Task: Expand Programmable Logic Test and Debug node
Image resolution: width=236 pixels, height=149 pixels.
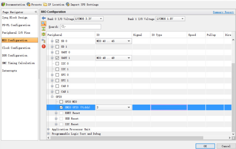Action: 48,133
